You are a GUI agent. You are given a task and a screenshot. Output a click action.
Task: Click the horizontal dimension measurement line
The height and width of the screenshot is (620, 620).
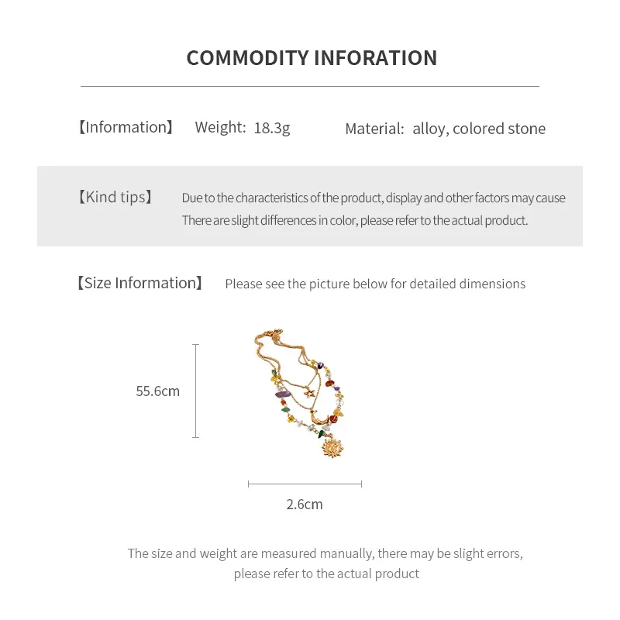coord(305,484)
